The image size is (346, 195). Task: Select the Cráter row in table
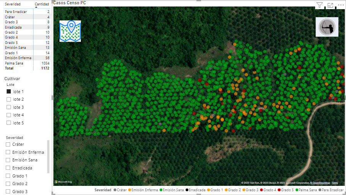click(x=27, y=17)
